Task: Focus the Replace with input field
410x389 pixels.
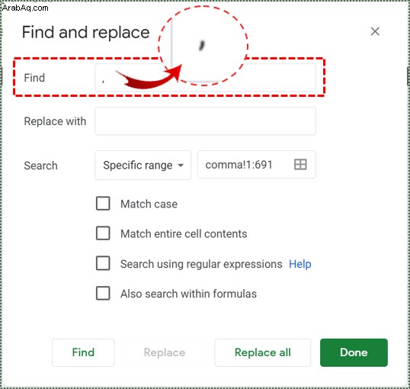Action: pyautogui.click(x=205, y=121)
